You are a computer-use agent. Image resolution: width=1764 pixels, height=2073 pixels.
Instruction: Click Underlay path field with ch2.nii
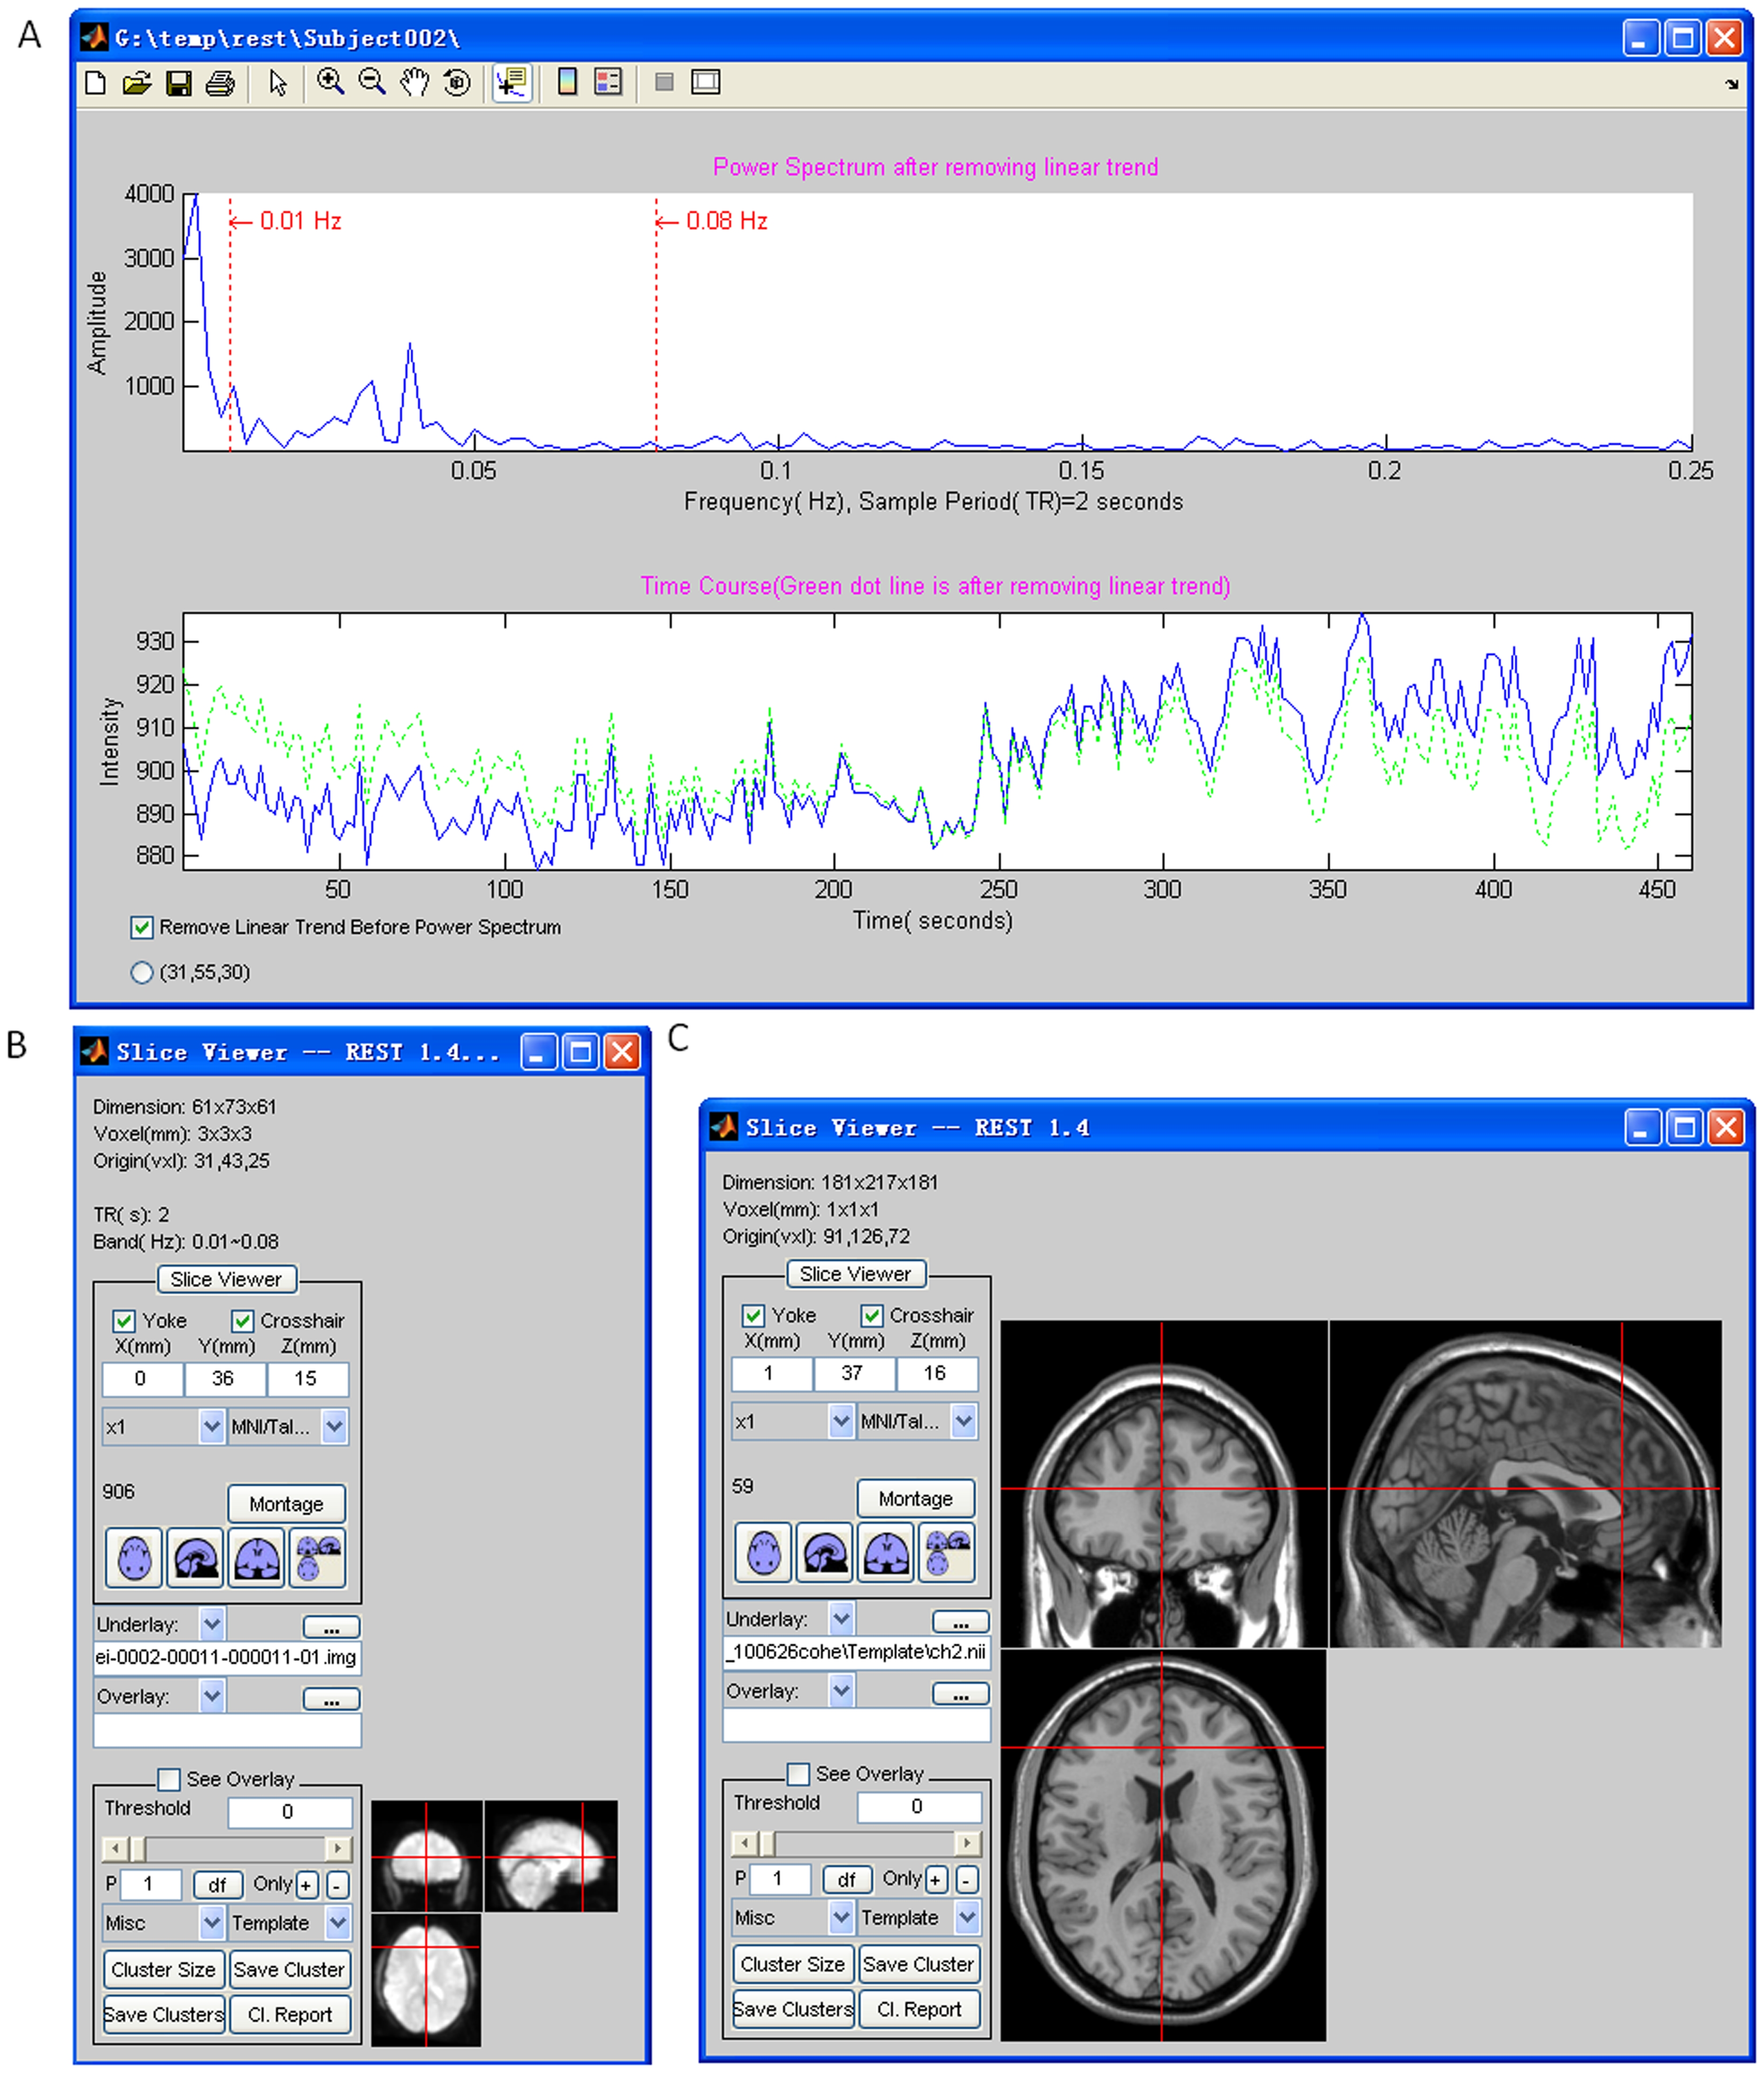click(x=856, y=1652)
